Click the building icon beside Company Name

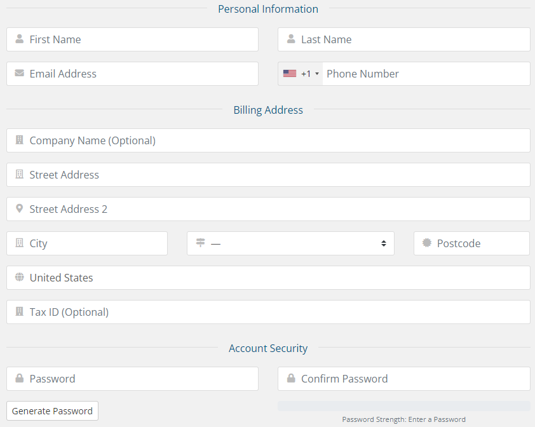tap(19, 140)
